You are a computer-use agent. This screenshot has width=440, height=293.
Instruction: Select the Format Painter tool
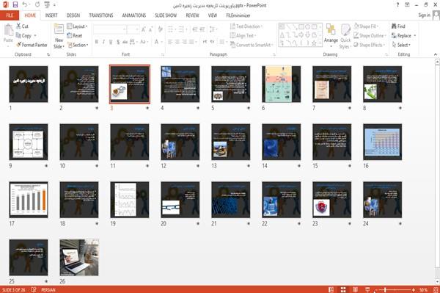tap(32, 45)
